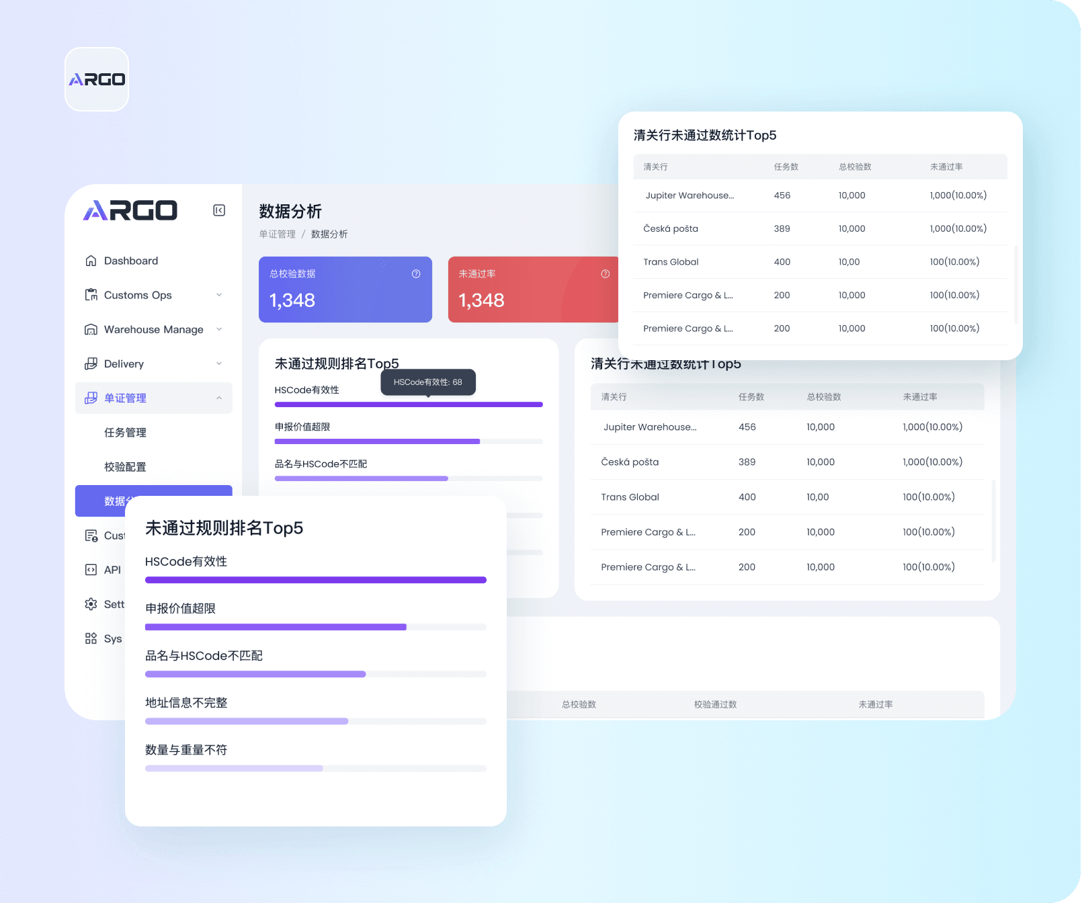Expand the Delivery menu chevron
This screenshot has width=1082, height=903.
click(219, 363)
